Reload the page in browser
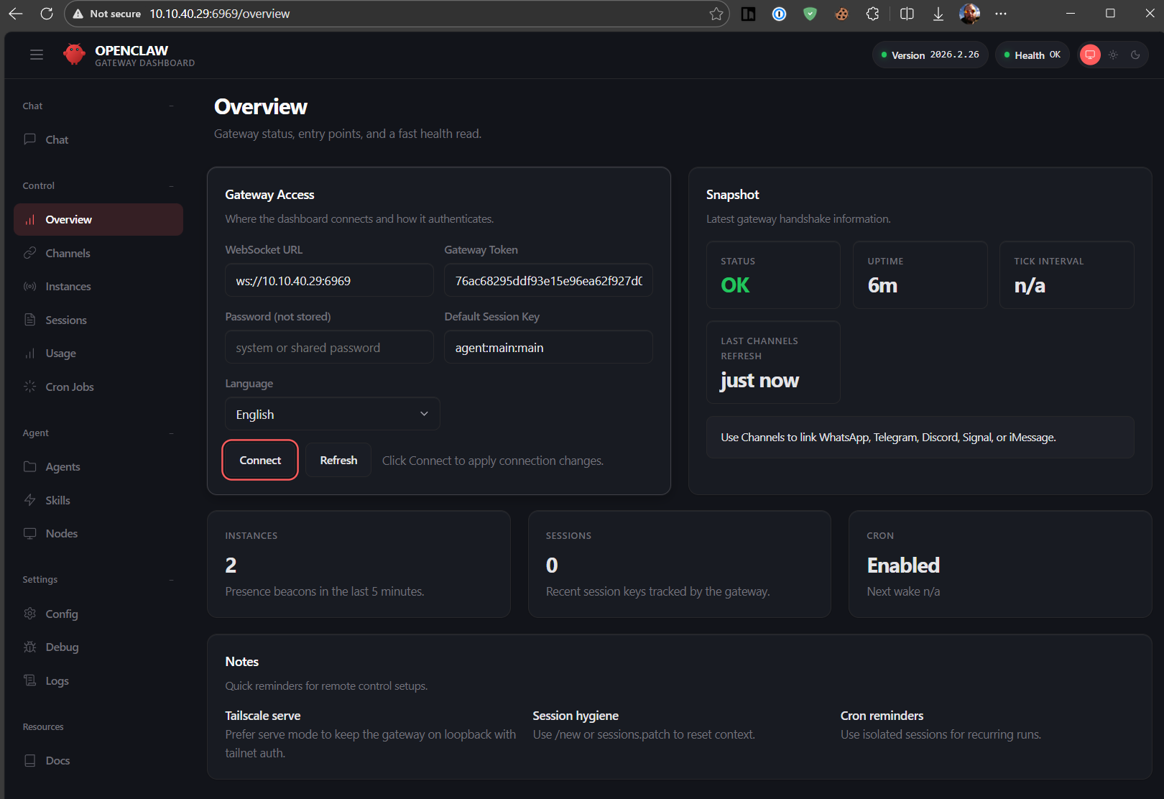 coord(47,14)
